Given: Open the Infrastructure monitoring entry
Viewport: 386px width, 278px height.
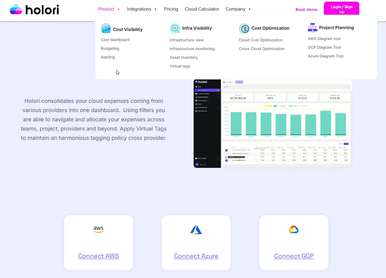Looking at the screenshot, I should click(x=192, y=49).
